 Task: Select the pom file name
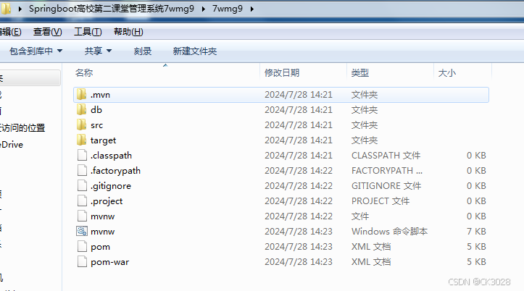[100, 248]
